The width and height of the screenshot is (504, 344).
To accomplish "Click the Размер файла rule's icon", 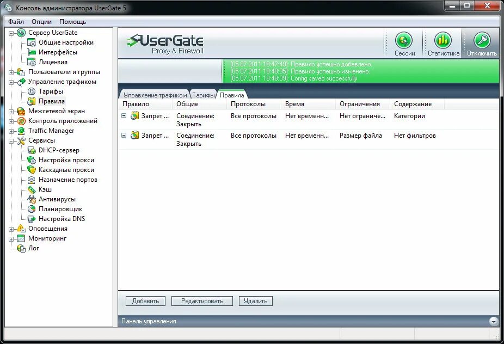I will click(134, 136).
